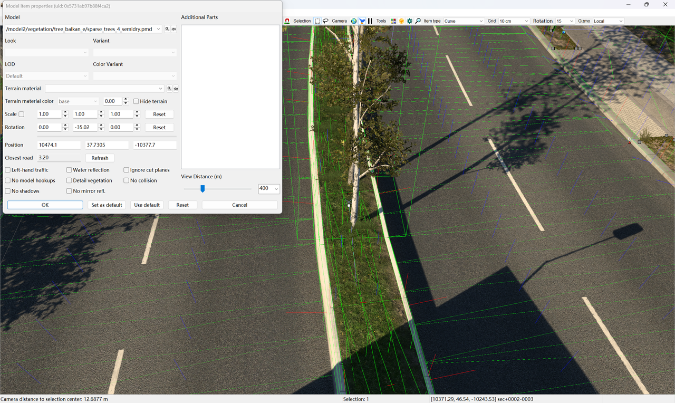Activate the lasso selection icon

tap(326, 21)
